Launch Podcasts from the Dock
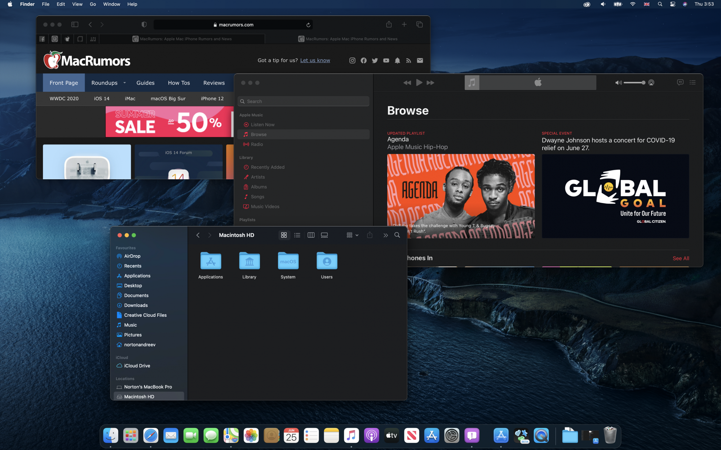Screen dimensions: 721x450 pyautogui.click(x=371, y=436)
